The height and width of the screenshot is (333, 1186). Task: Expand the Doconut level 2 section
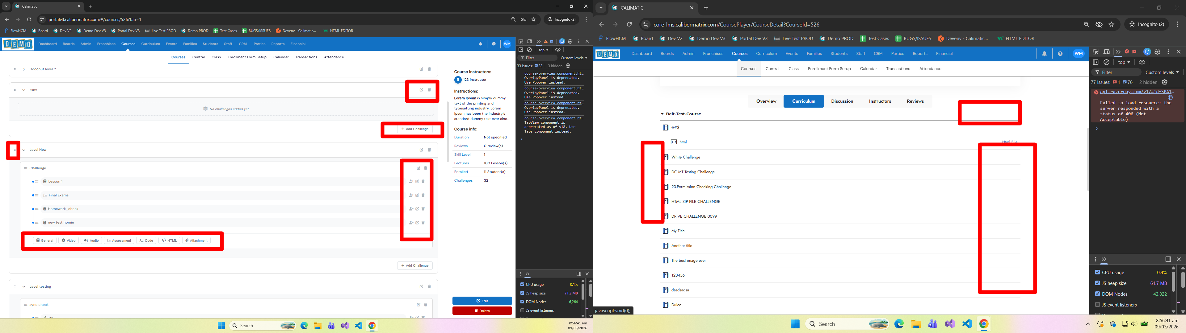point(23,69)
